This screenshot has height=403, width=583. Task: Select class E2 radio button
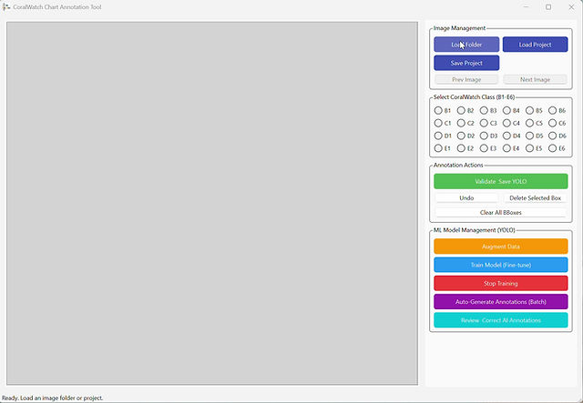click(461, 148)
